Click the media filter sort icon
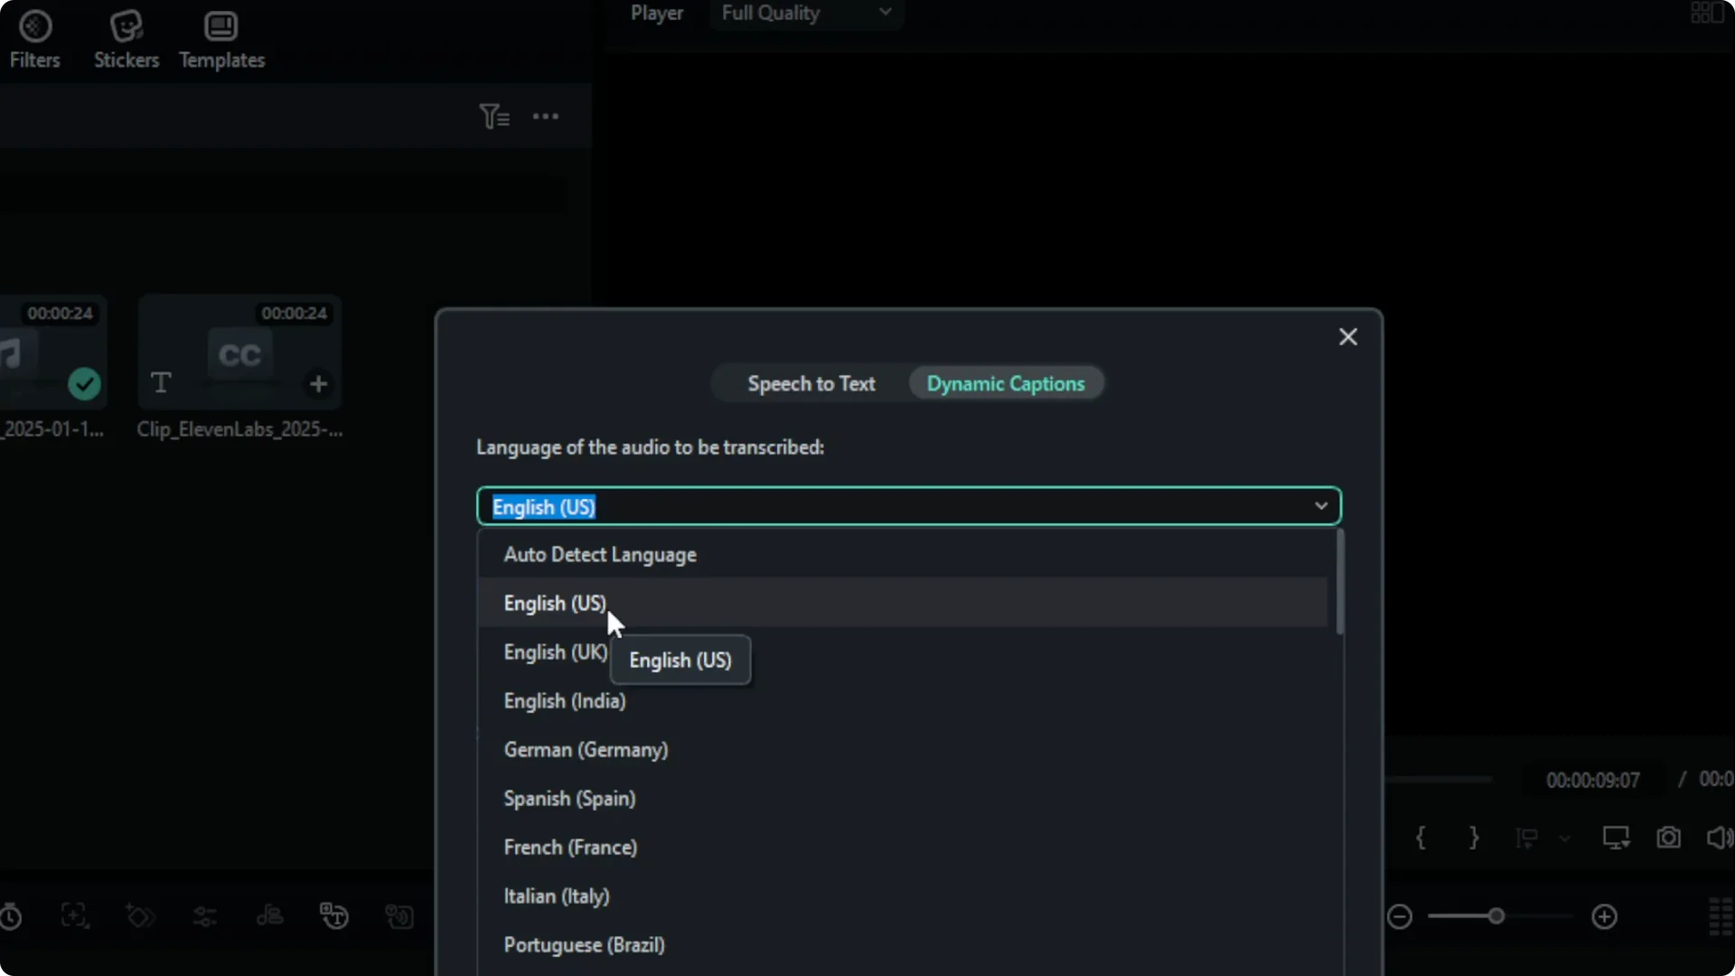1735x976 pixels. tap(494, 117)
